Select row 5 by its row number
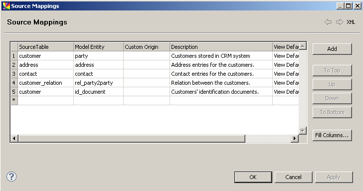This screenshot has height=191, width=363. [14, 92]
